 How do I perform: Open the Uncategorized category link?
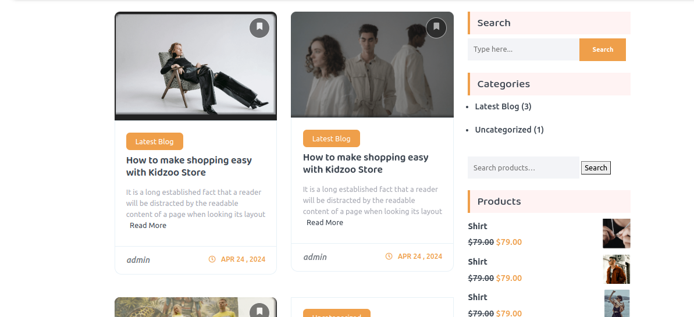click(503, 130)
